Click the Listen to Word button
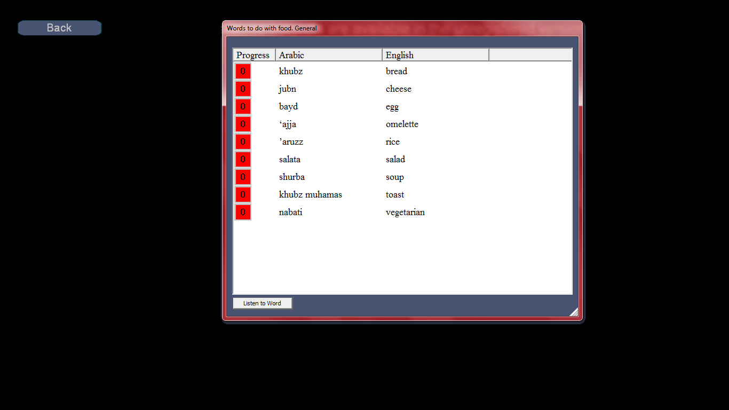The image size is (729, 410). pyautogui.click(x=262, y=303)
